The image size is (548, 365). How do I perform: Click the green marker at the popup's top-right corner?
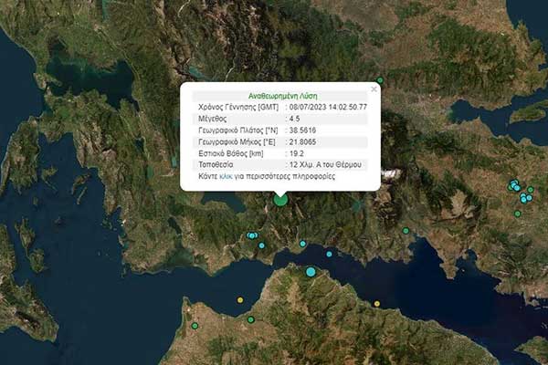(380, 81)
